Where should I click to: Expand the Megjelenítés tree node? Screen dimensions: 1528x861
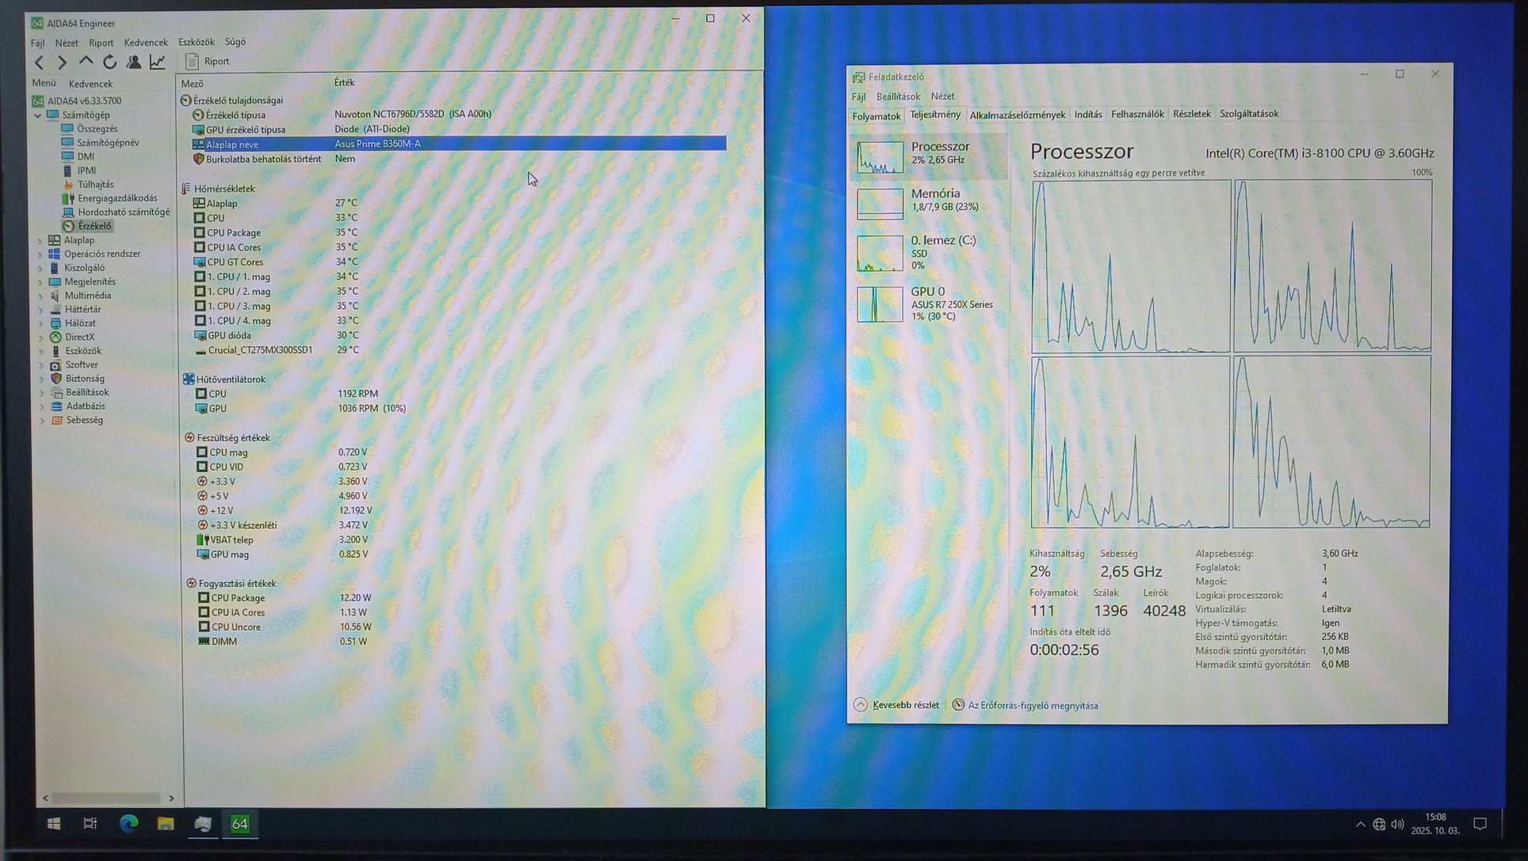[x=40, y=282]
